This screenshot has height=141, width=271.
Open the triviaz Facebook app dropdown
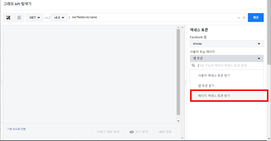pos(227,44)
